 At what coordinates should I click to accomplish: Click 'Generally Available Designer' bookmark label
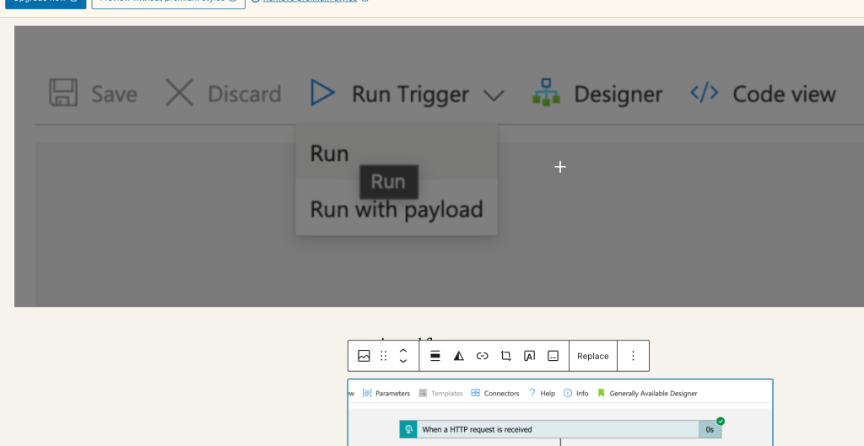[653, 393]
